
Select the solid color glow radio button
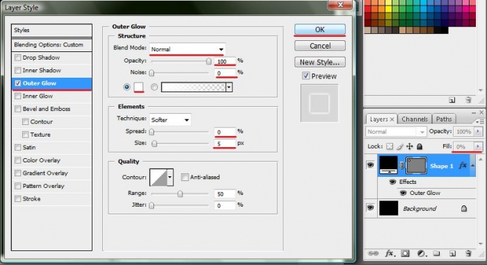click(x=127, y=87)
